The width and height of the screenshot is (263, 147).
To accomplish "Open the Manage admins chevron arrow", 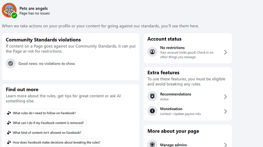I will [225, 145].
